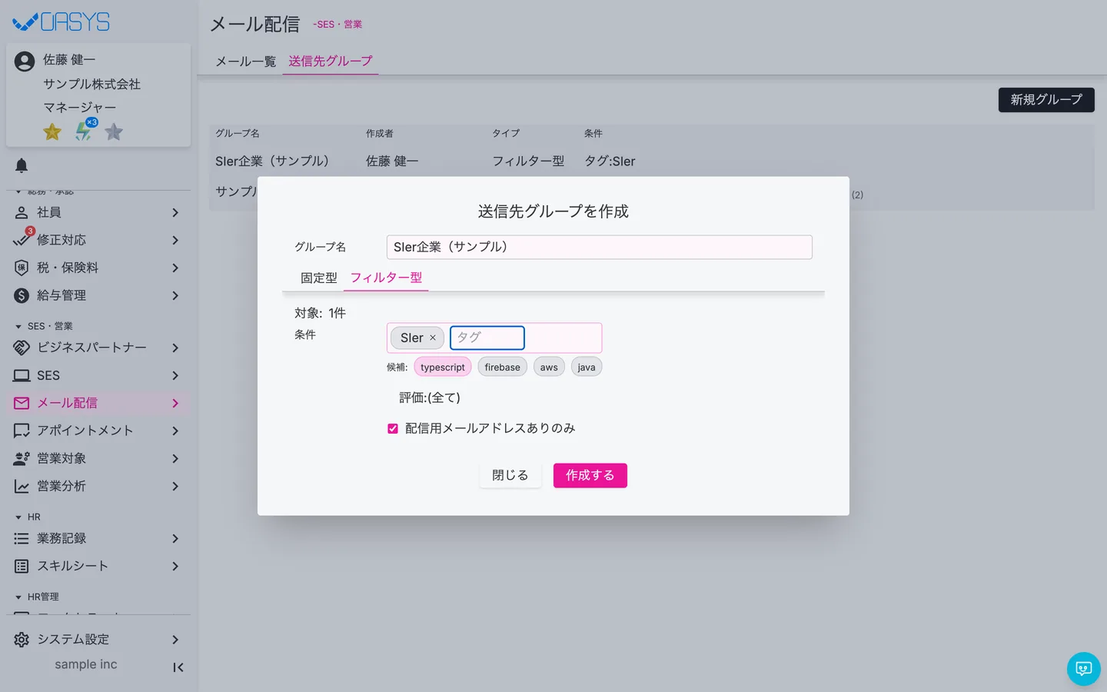Click the user avatar icon
The image size is (1107, 692).
pyautogui.click(x=25, y=62)
